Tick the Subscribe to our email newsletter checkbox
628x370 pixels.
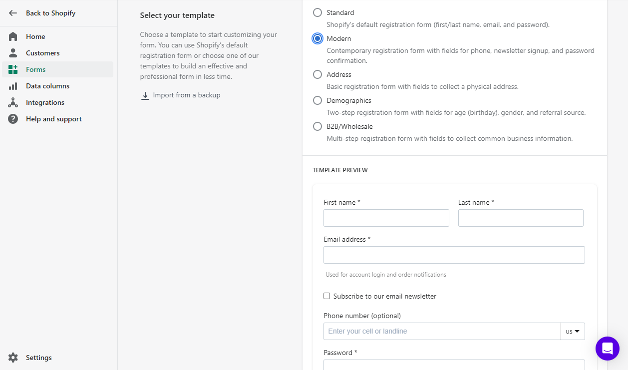click(x=327, y=296)
